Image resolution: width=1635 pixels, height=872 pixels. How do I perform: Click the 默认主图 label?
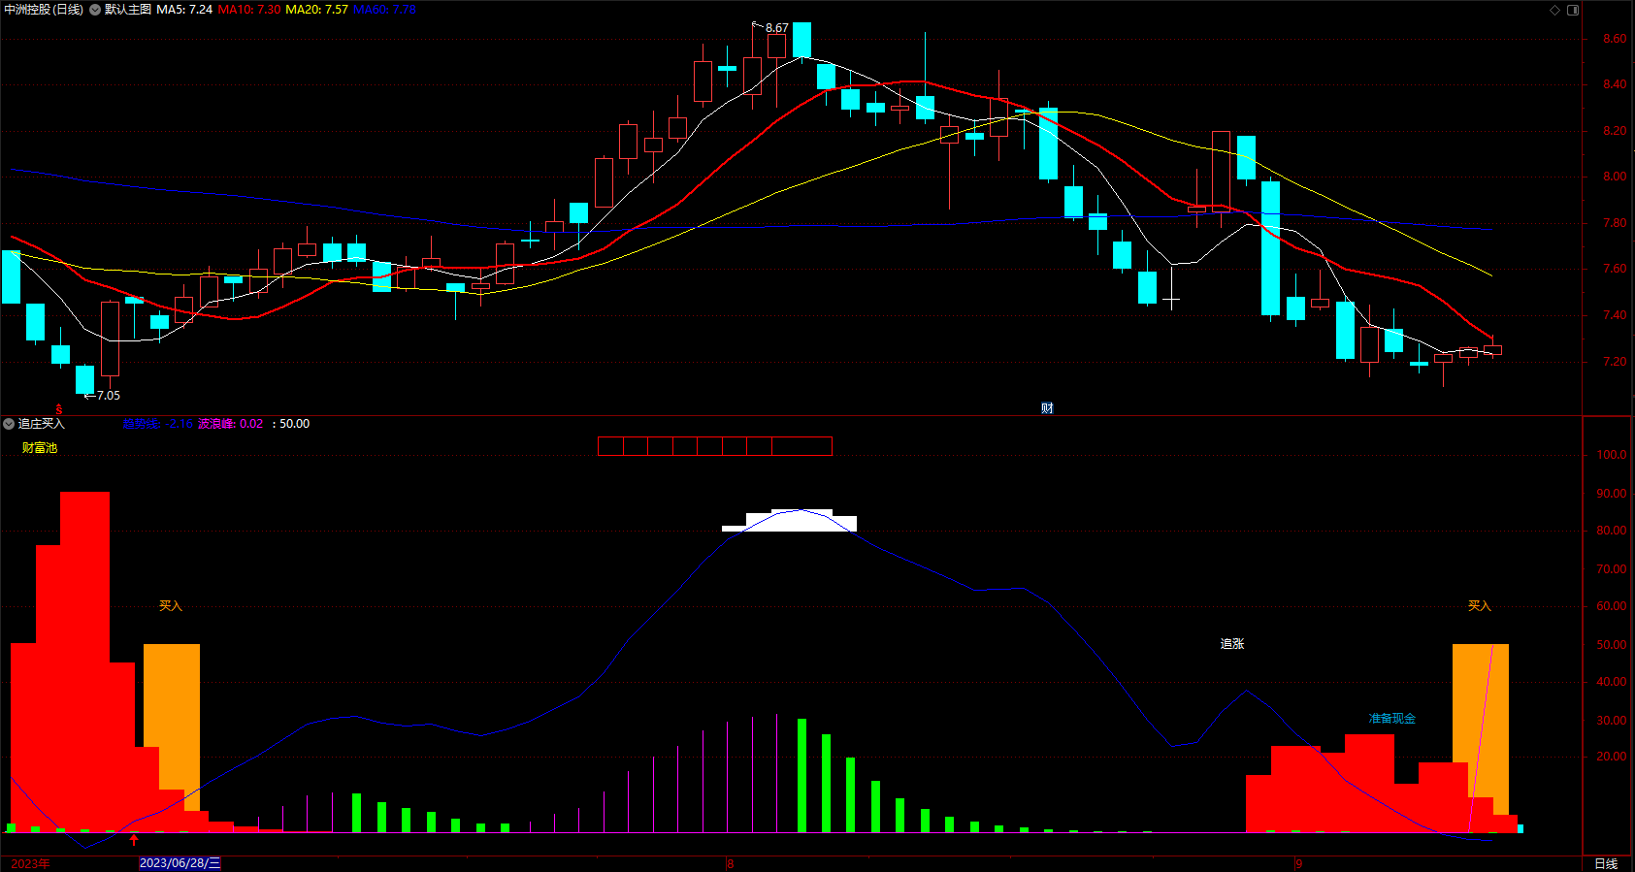(x=128, y=10)
